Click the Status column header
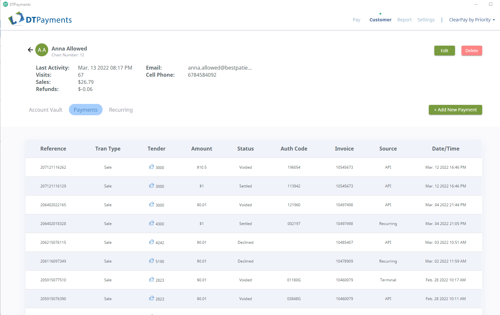This screenshot has height=315, width=500. 246,149
